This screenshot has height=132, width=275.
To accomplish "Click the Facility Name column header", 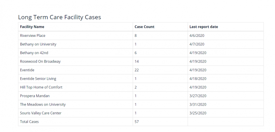I will click(32, 27).
